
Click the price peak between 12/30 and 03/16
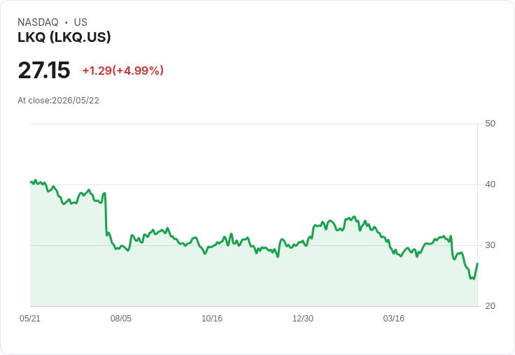(x=354, y=217)
